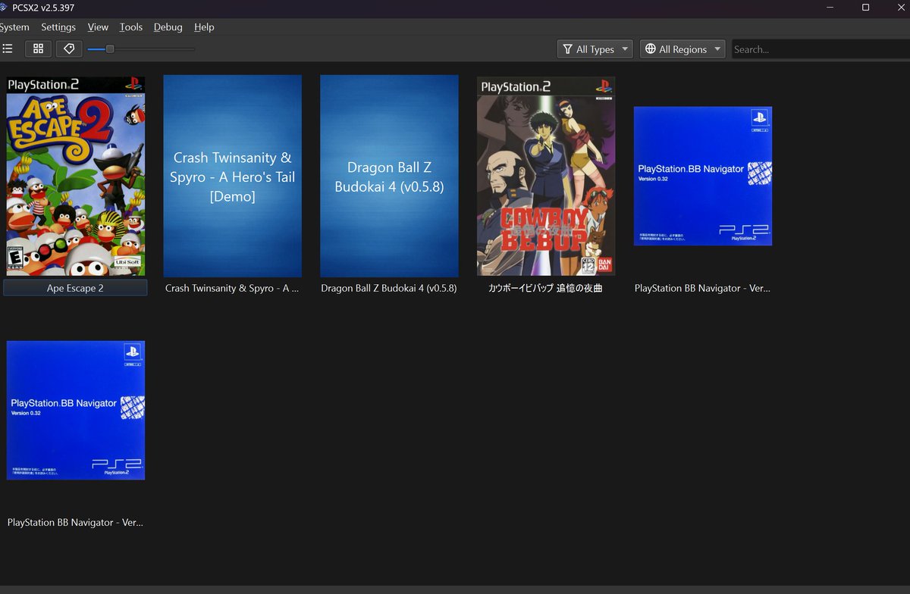Click second-row PlayStation BB Navigator title label
Image resolution: width=910 pixels, height=594 pixels.
pos(76,522)
